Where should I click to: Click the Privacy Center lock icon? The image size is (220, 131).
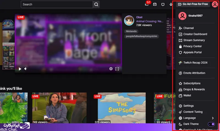pos(180,46)
